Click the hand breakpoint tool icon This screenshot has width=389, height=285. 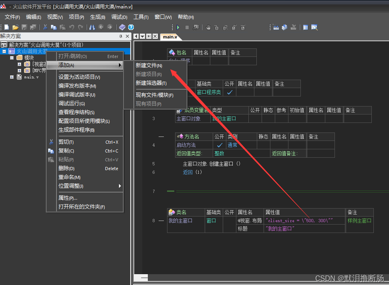[208, 27]
